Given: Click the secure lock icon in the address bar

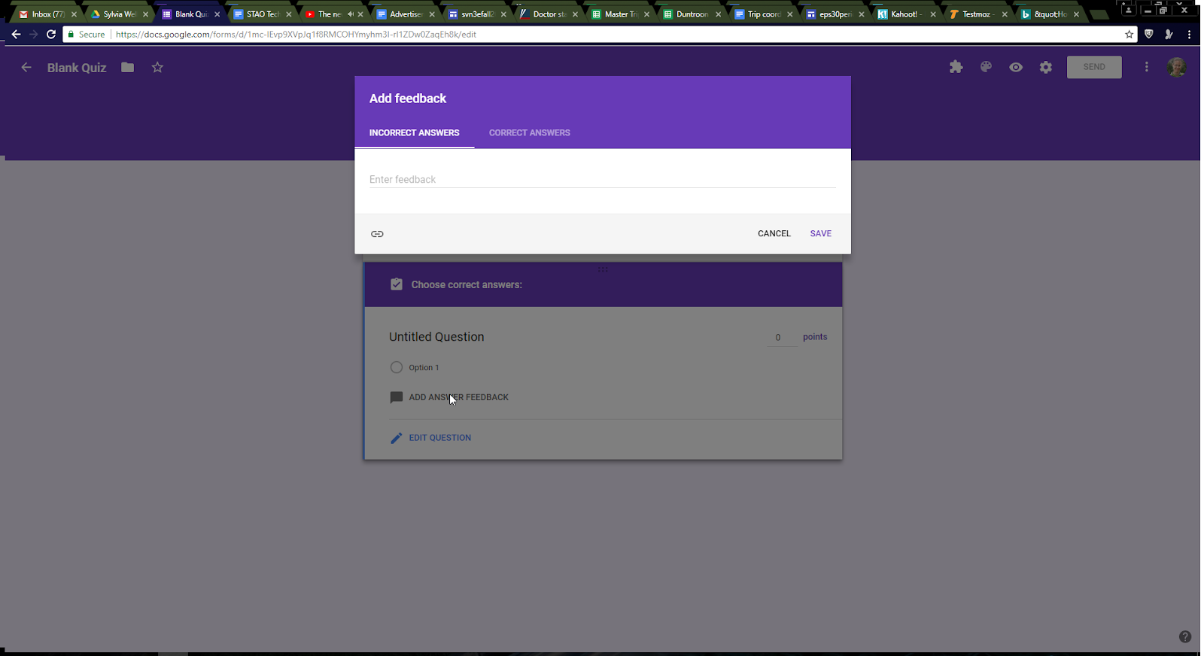Looking at the screenshot, I should (x=71, y=35).
